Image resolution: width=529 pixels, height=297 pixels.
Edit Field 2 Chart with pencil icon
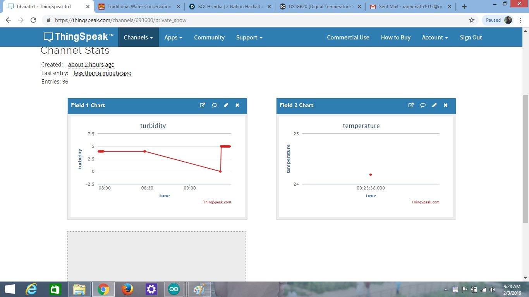click(435, 105)
